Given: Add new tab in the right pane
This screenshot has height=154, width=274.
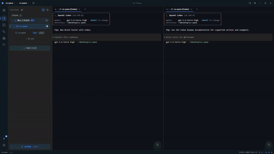Looking at the screenshot, I should [197, 9].
